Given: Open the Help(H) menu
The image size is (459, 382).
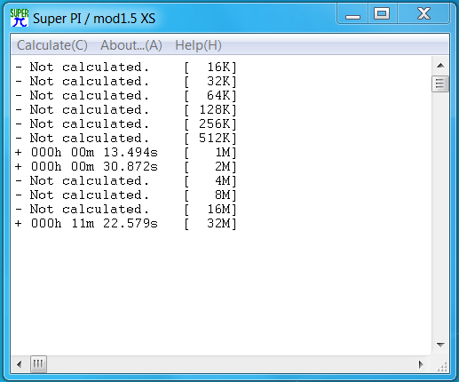Looking at the screenshot, I should tap(198, 45).
